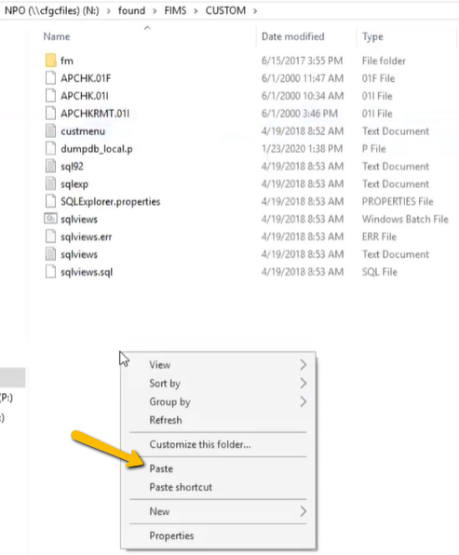Navigate to FIMS in the breadcrumb
This screenshot has height=555, width=459.
pyautogui.click(x=175, y=10)
